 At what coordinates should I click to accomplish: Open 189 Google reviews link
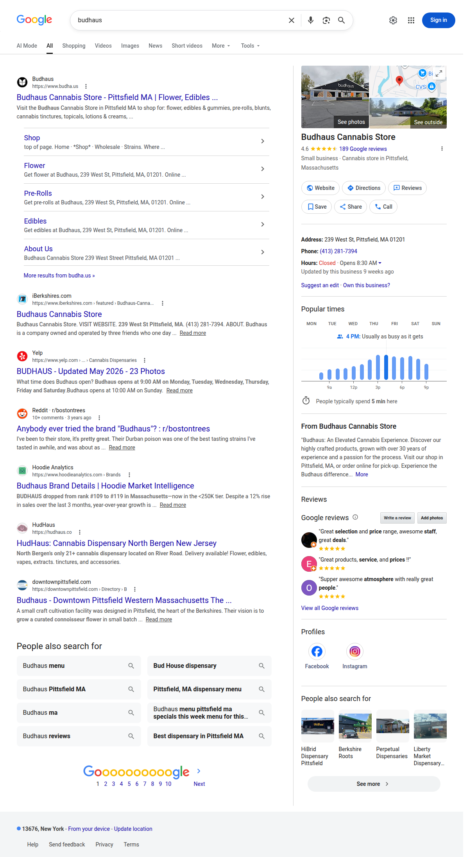pos(363,149)
